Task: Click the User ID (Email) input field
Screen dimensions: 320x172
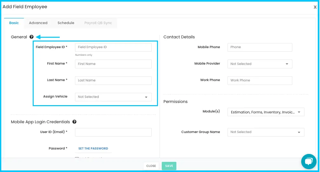Action: [113, 132]
